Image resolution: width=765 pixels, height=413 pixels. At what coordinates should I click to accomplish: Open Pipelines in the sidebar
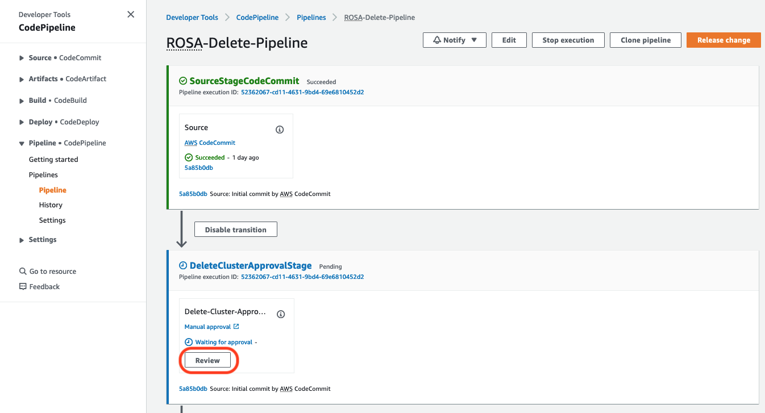tap(43, 175)
